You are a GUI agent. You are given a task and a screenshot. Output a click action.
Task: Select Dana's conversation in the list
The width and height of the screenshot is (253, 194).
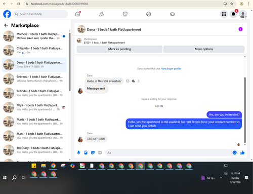pyautogui.click(x=34, y=65)
